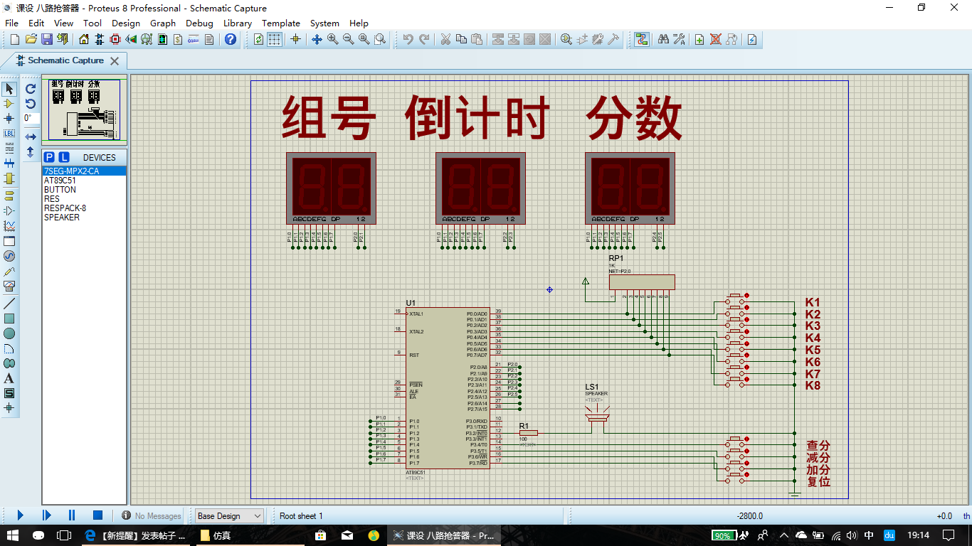Screen dimensions: 972x546
Task: Choose the 2D Graphics Circle tool
Action: point(9,333)
